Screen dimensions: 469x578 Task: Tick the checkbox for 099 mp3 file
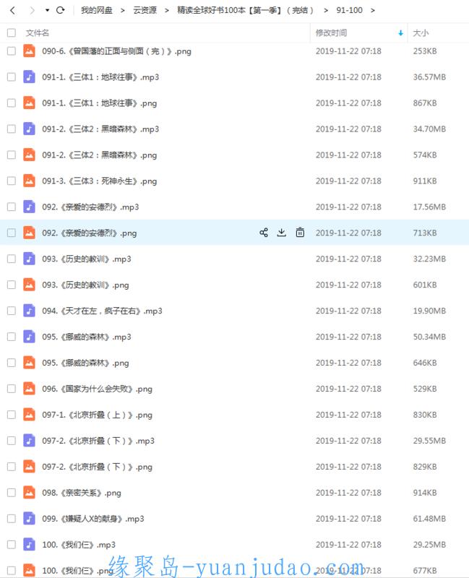click(12, 519)
